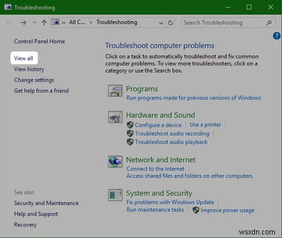Click the shield icon beside Configure a device
This screenshot has height=238, width=282.
click(130, 125)
